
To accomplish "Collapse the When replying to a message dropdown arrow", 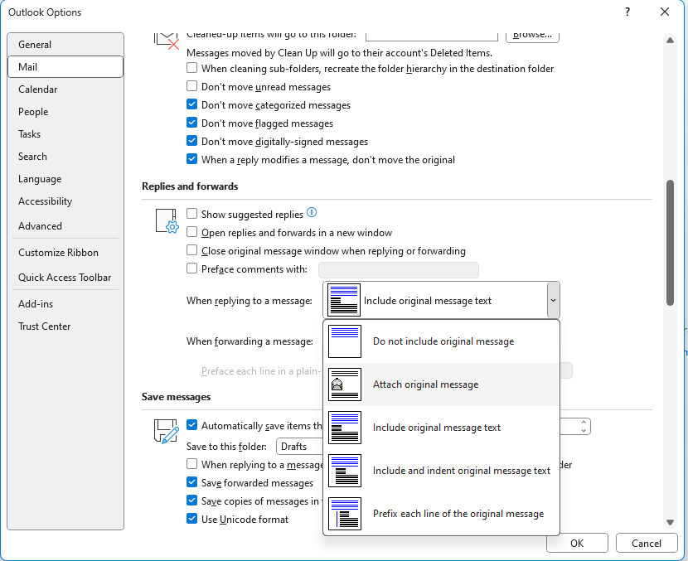I will click(x=553, y=300).
